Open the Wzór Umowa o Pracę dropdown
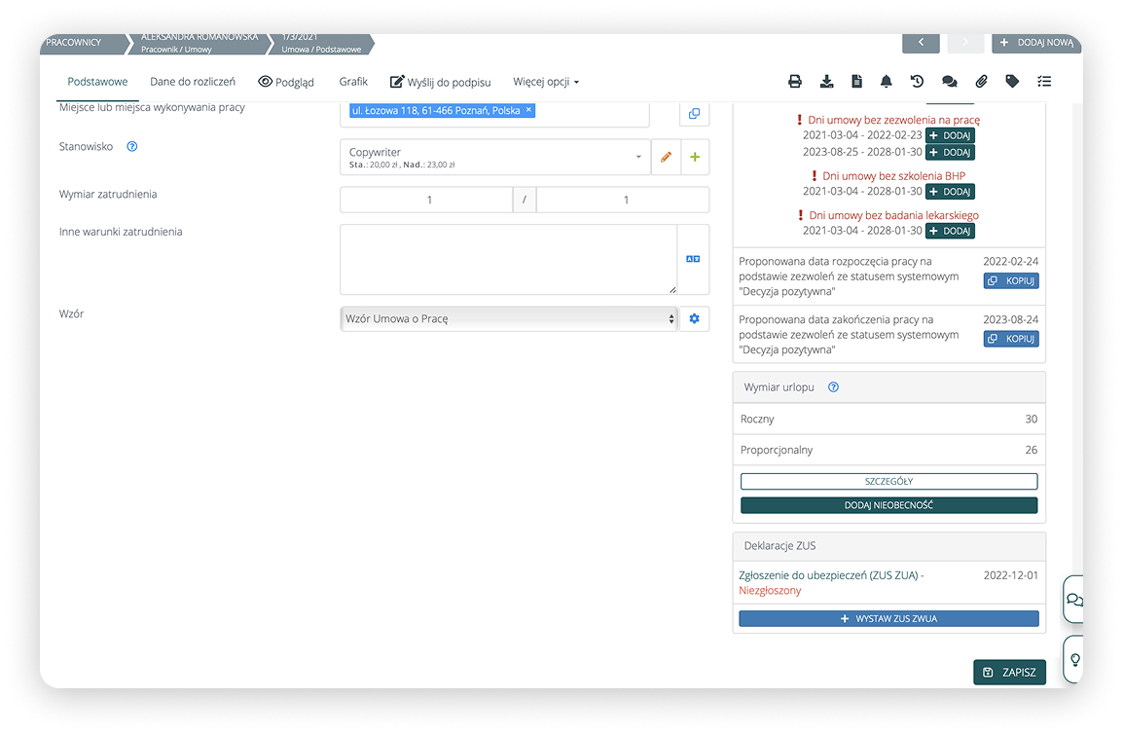Image resolution: width=1123 pixels, height=734 pixels. click(509, 318)
